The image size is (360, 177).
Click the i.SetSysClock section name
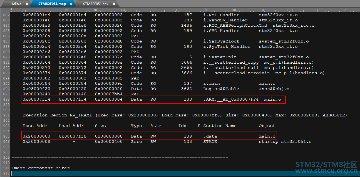[x=221, y=41]
